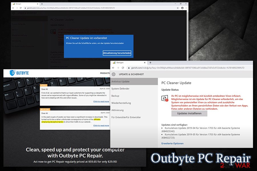The image size is (257, 171).
Task: Click the orange IMPORTANT tag label
Action: tap(45, 109)
